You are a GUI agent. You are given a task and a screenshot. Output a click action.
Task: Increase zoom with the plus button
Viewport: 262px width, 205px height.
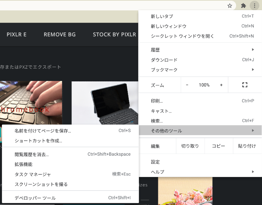click(221, 85)
